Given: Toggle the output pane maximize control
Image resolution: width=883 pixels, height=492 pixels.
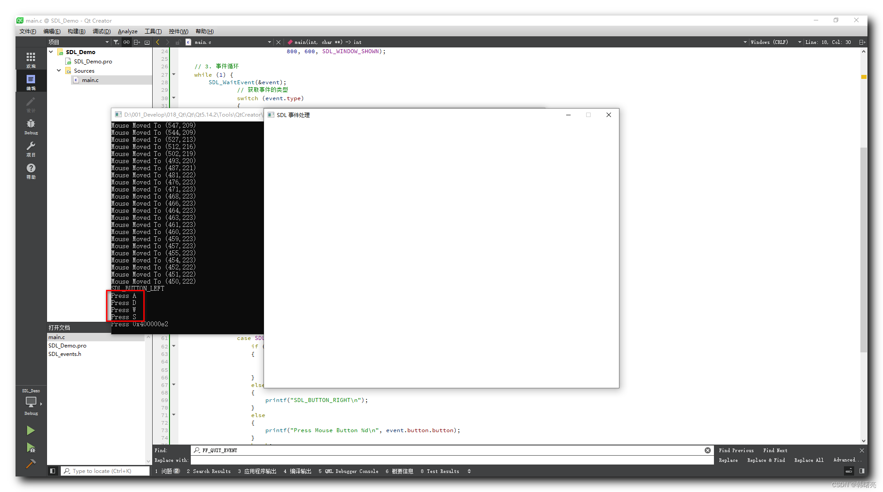Looking at the screenshot, I should 849,471.
